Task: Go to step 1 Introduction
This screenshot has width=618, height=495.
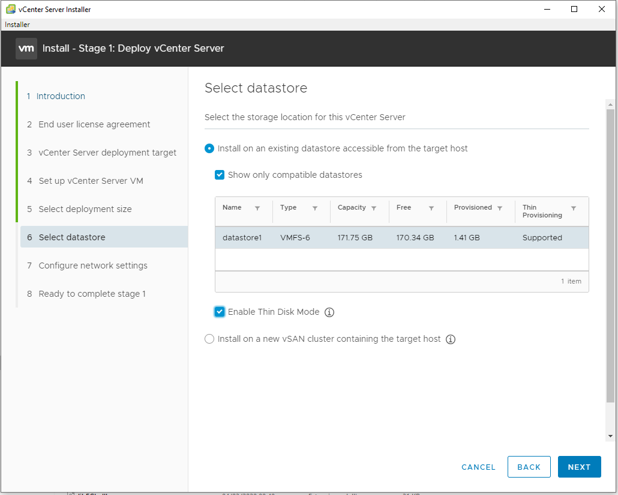Action: 56,96
